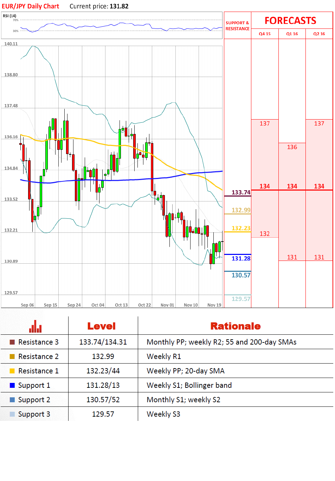Click the Nov 01 date axis label

167,305
